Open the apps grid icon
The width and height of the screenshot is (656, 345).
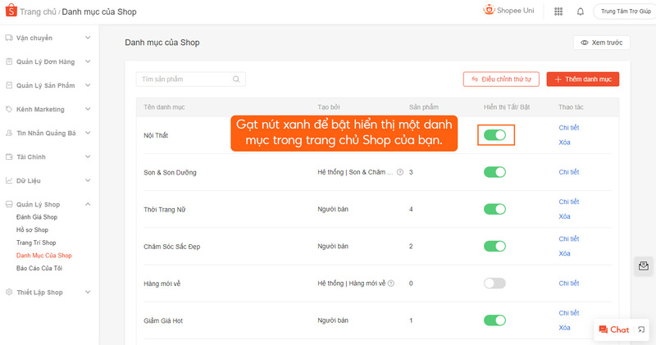pos(558,11)
